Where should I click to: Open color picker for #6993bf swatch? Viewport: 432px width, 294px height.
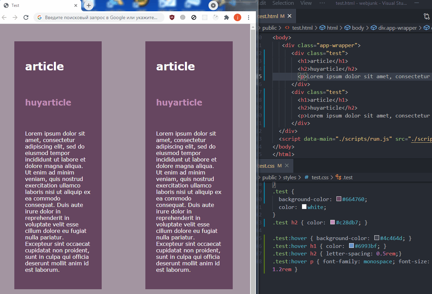351,246
